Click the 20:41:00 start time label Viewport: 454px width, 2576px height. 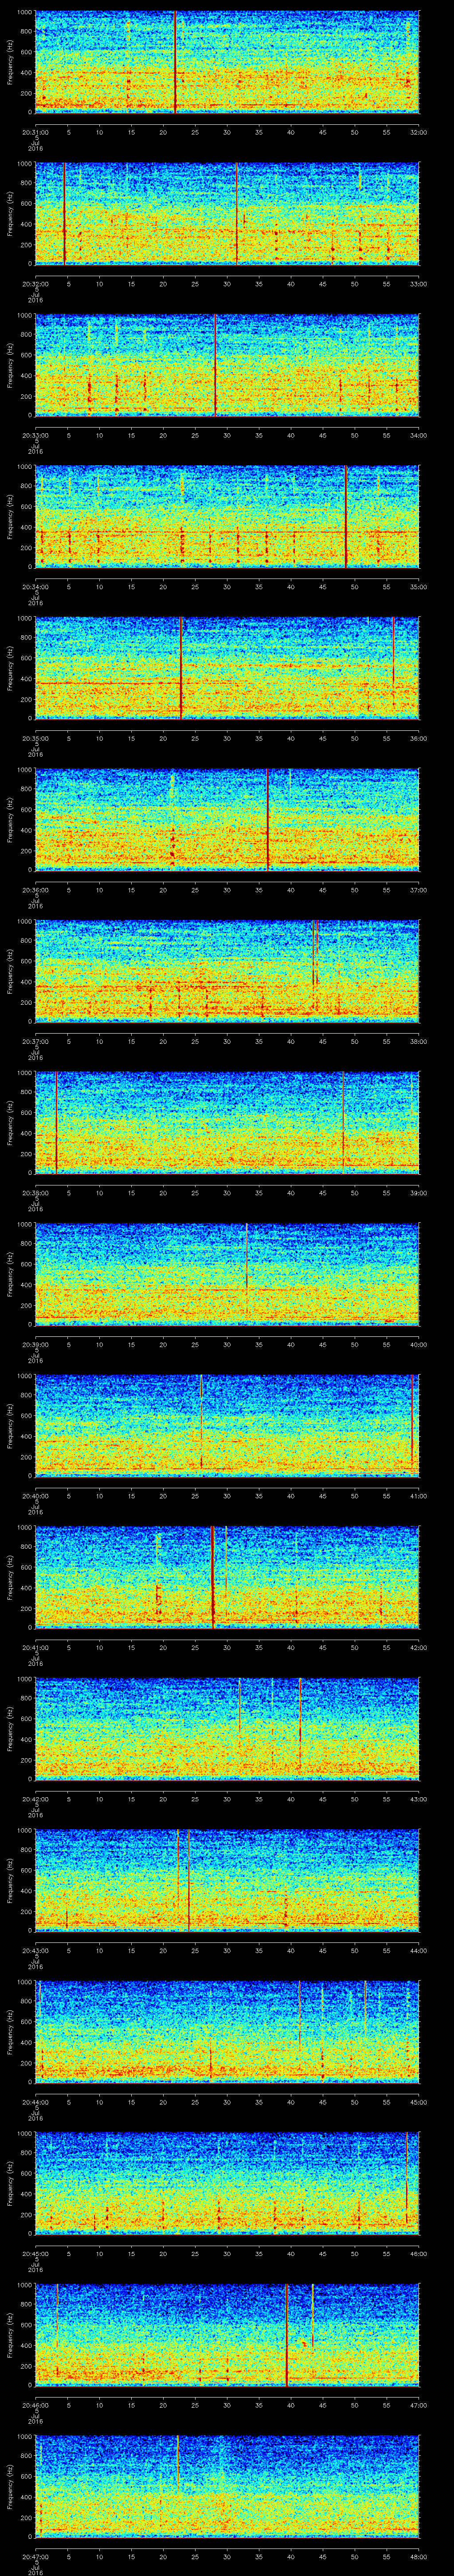pos(36,1647)
